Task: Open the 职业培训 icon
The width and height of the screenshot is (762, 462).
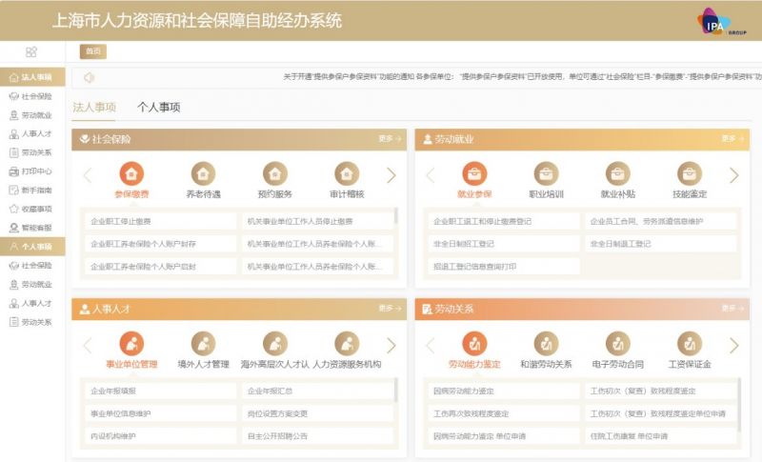Action: 546,173
